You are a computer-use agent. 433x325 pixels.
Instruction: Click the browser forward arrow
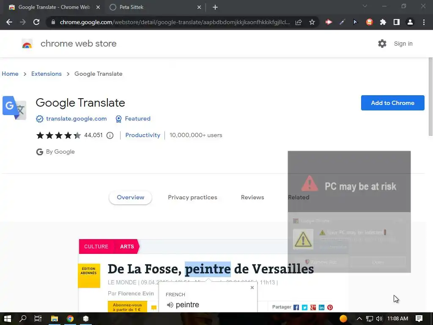click(x=23, y=22)
